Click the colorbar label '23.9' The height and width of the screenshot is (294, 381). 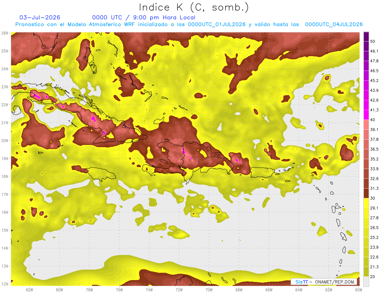(374, 247)
